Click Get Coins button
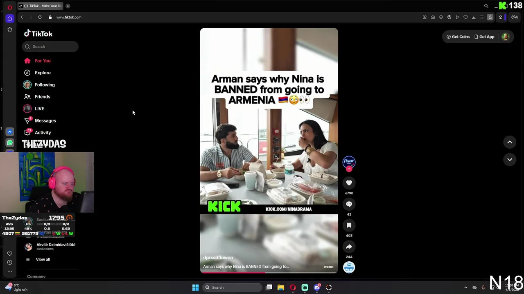Screen dimensions: 524x294 458,37
